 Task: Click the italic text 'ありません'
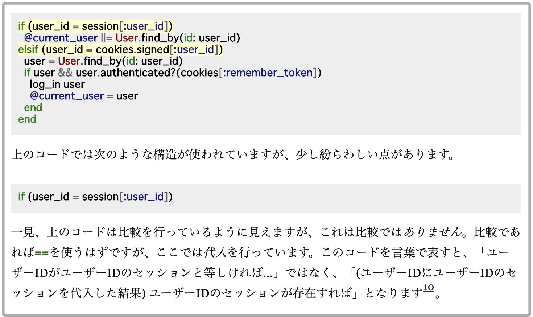(433, 232)
